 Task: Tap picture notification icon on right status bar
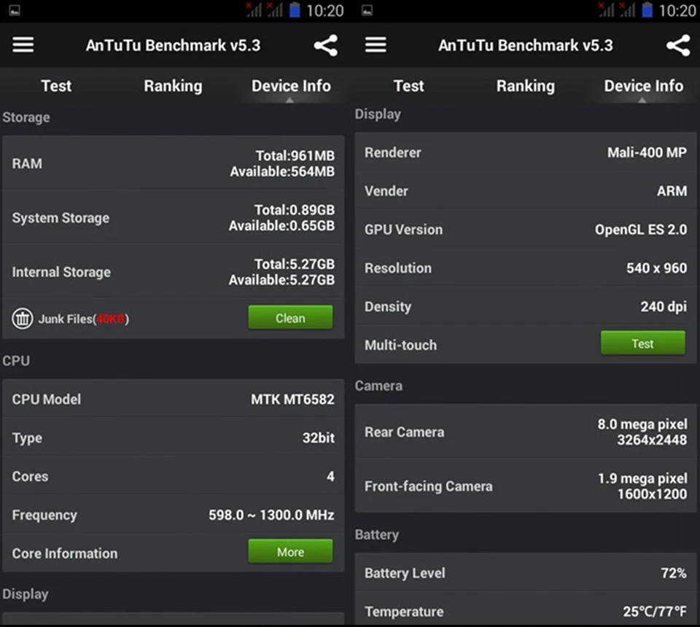[367, 9]
